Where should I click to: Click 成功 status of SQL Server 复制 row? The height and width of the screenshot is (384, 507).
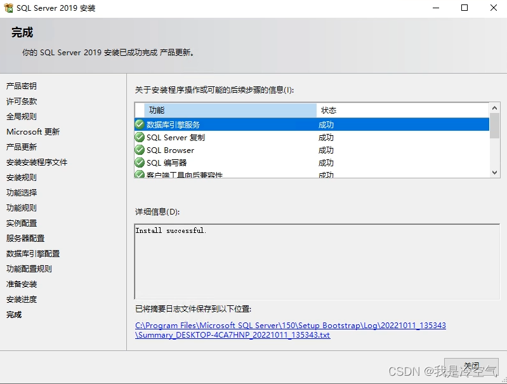tap(326, 138)
